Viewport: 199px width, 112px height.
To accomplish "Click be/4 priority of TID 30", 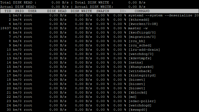I will click(17, 110).
